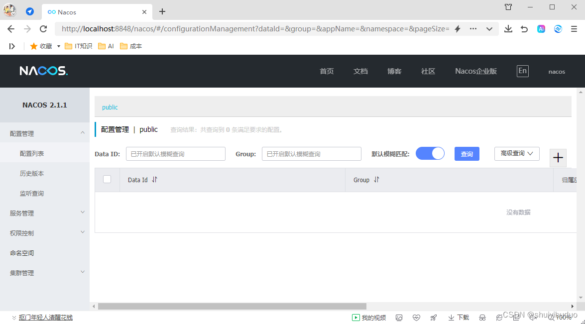Screen dimensions: 585x324
Task: Select the public namespace tab
Action: (110, 108)
